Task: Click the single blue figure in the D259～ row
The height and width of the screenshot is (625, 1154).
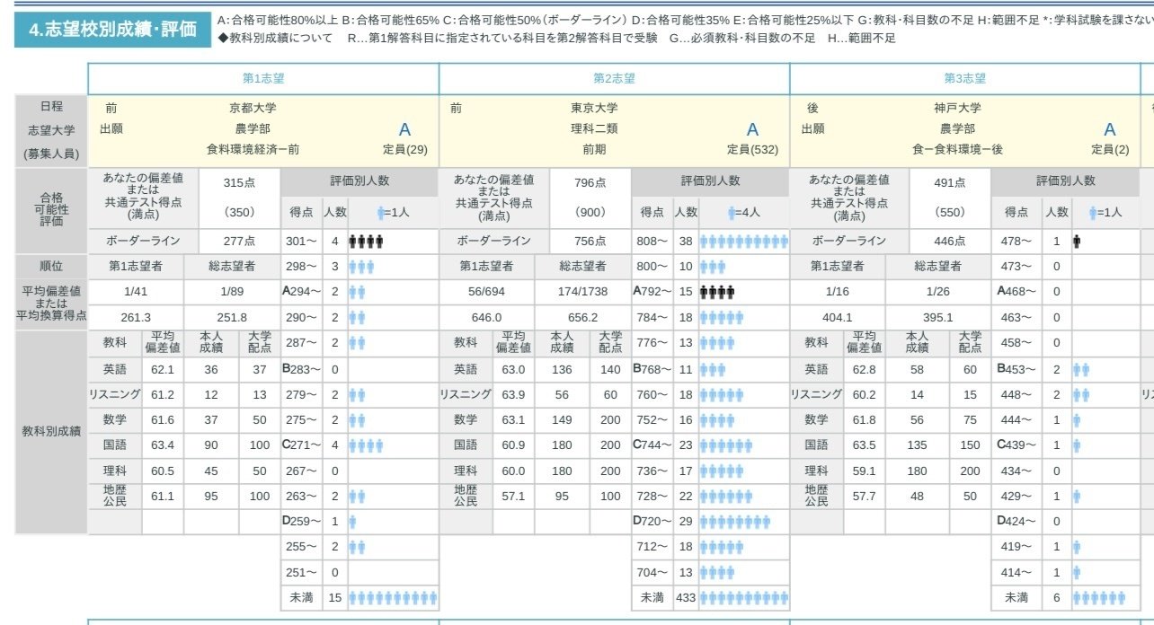Action: [353, 522]
